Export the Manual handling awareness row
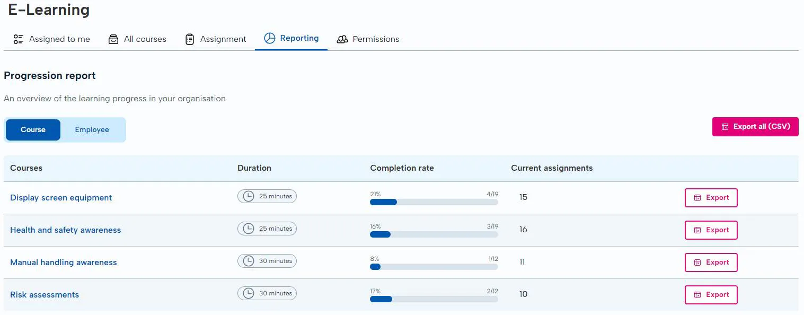This screenshot has width=804, height=315. pyautogui.click(x=711, y=262)
